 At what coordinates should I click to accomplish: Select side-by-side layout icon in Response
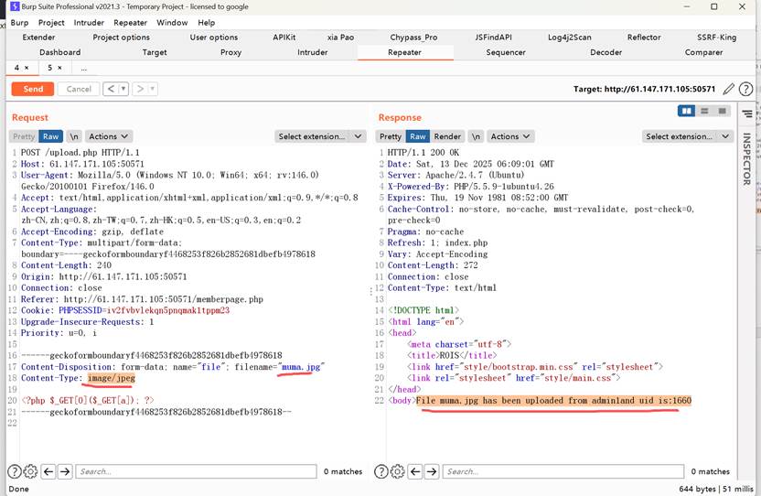(686, 112)
